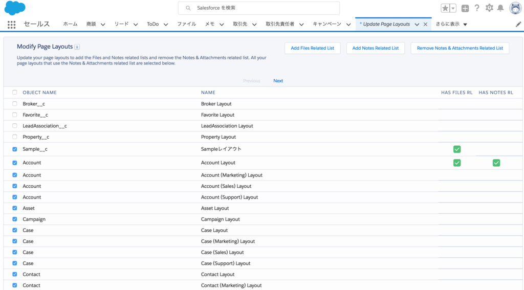Toggle the select-all header checkbox
Image resolution: width=524 pixels, height=290 pixels.
click(x=15, y=93)
